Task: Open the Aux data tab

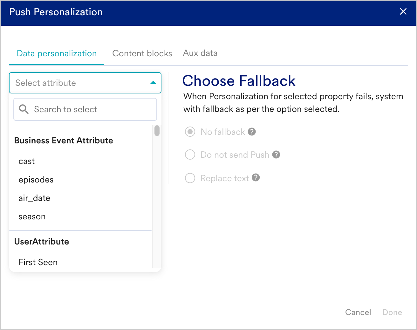Action: pos(200,53)
